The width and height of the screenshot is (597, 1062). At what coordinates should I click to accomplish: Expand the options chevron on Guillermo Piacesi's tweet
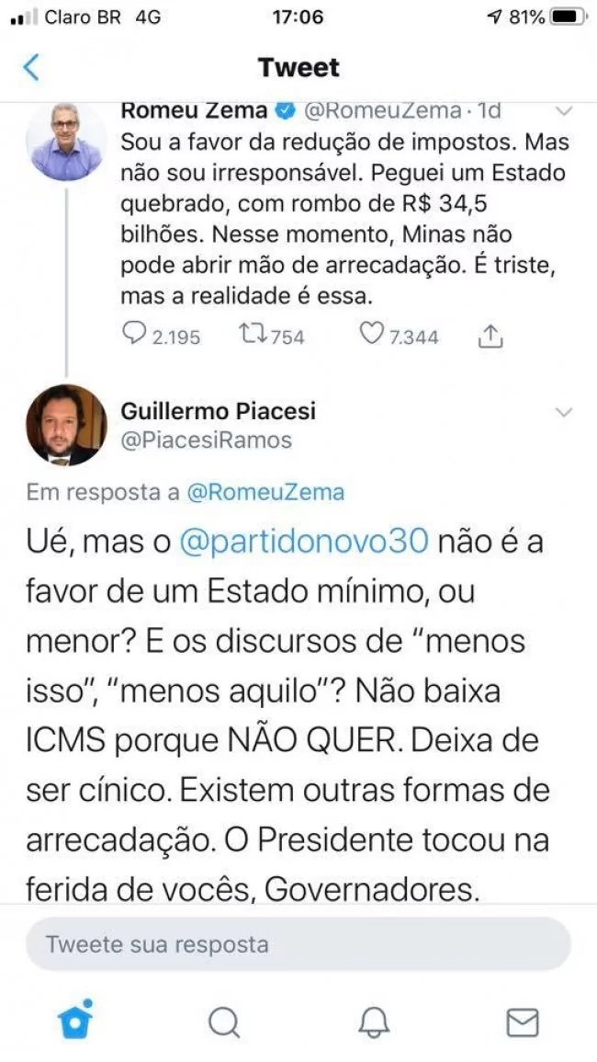click(x=563, y=411)
